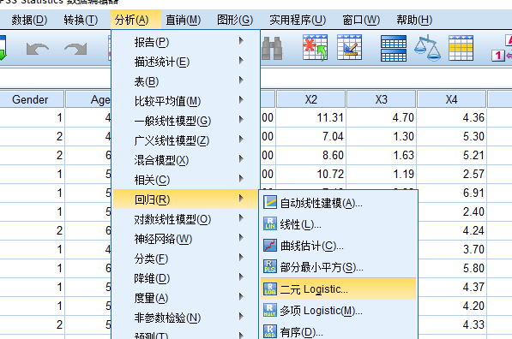This screenshot has width=512, height=339.
Task: Expand the 度量(A) submenu
Action: (185, 298)
